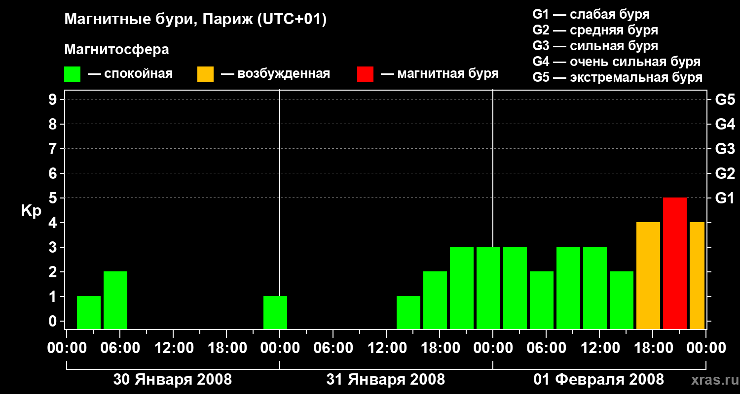Click the 'G1' right axis label
The width and height of the screenshot is (740, 394).
tap(725, 198)
